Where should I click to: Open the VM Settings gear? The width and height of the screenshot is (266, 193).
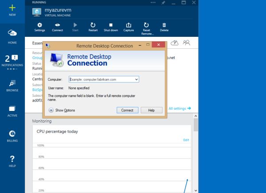(x=40, y=27)
